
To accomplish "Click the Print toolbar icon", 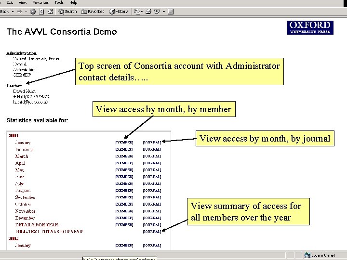I will (x=148, y=12).
